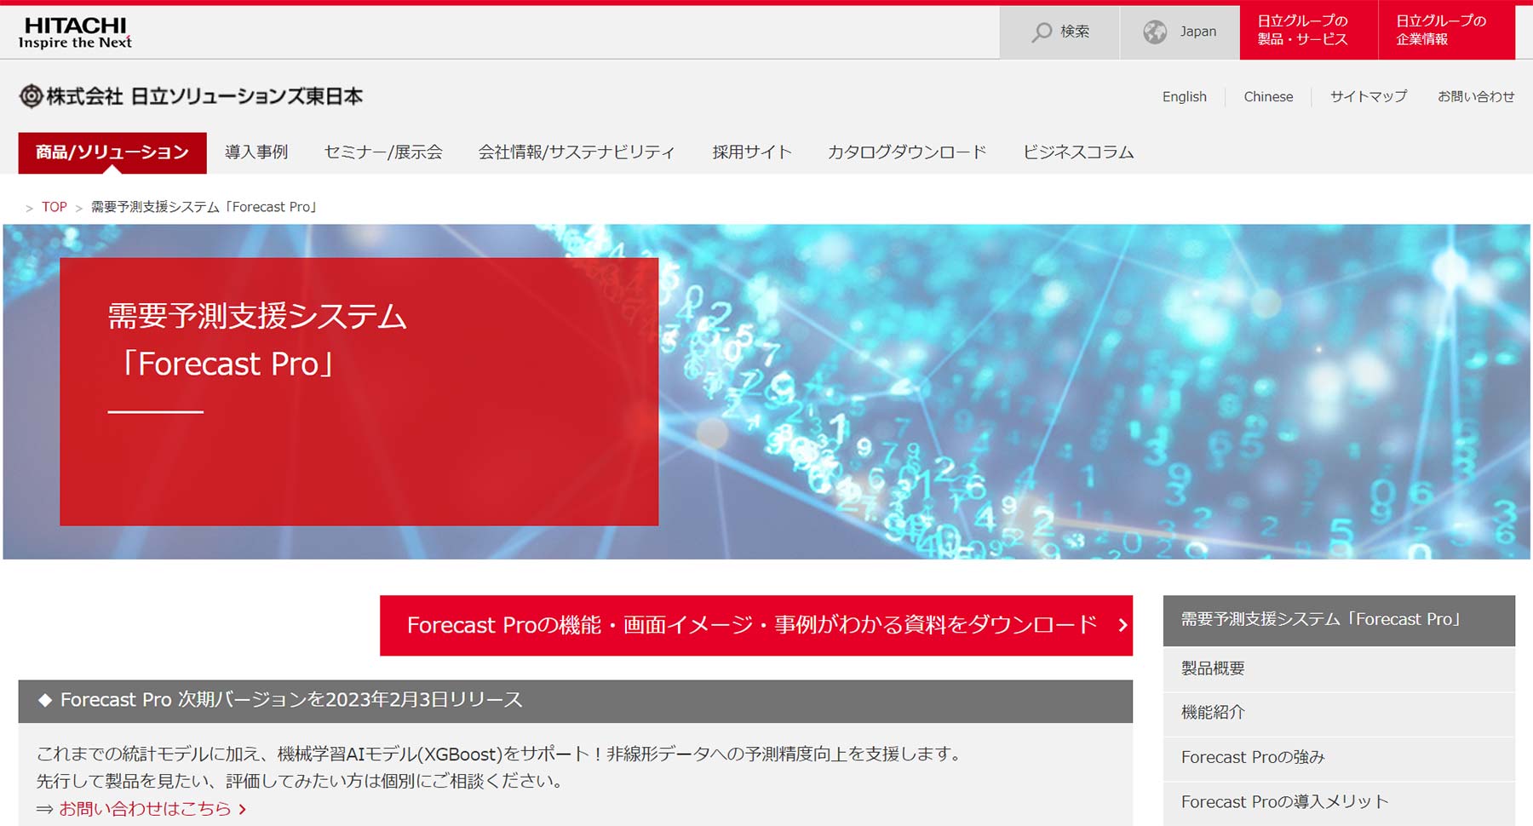The width and height of the screenshot is (1533, 826).
Task: Open sidebar item 機能紹介
Action: 1339,714
